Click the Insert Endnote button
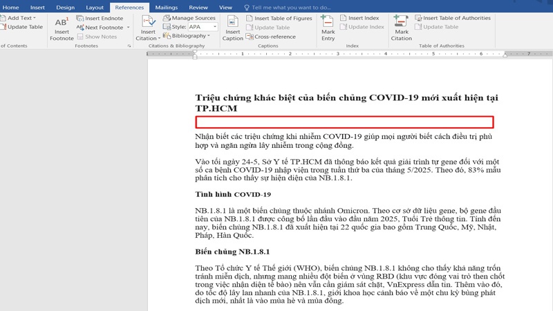The width and height of the screenshot is (553, 311). tap(100, 19)
